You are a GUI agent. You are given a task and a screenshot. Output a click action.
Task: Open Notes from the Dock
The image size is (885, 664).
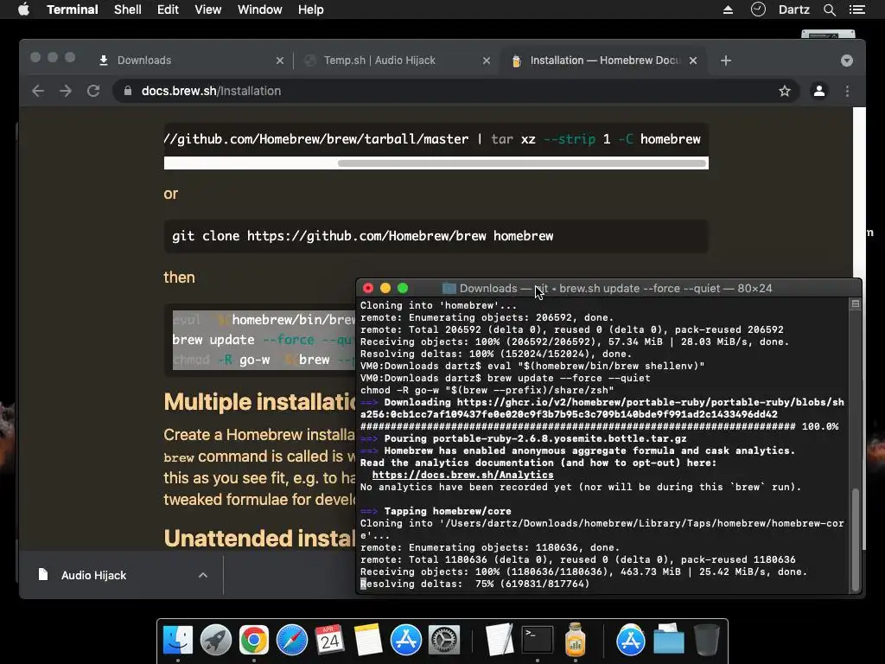368,641
